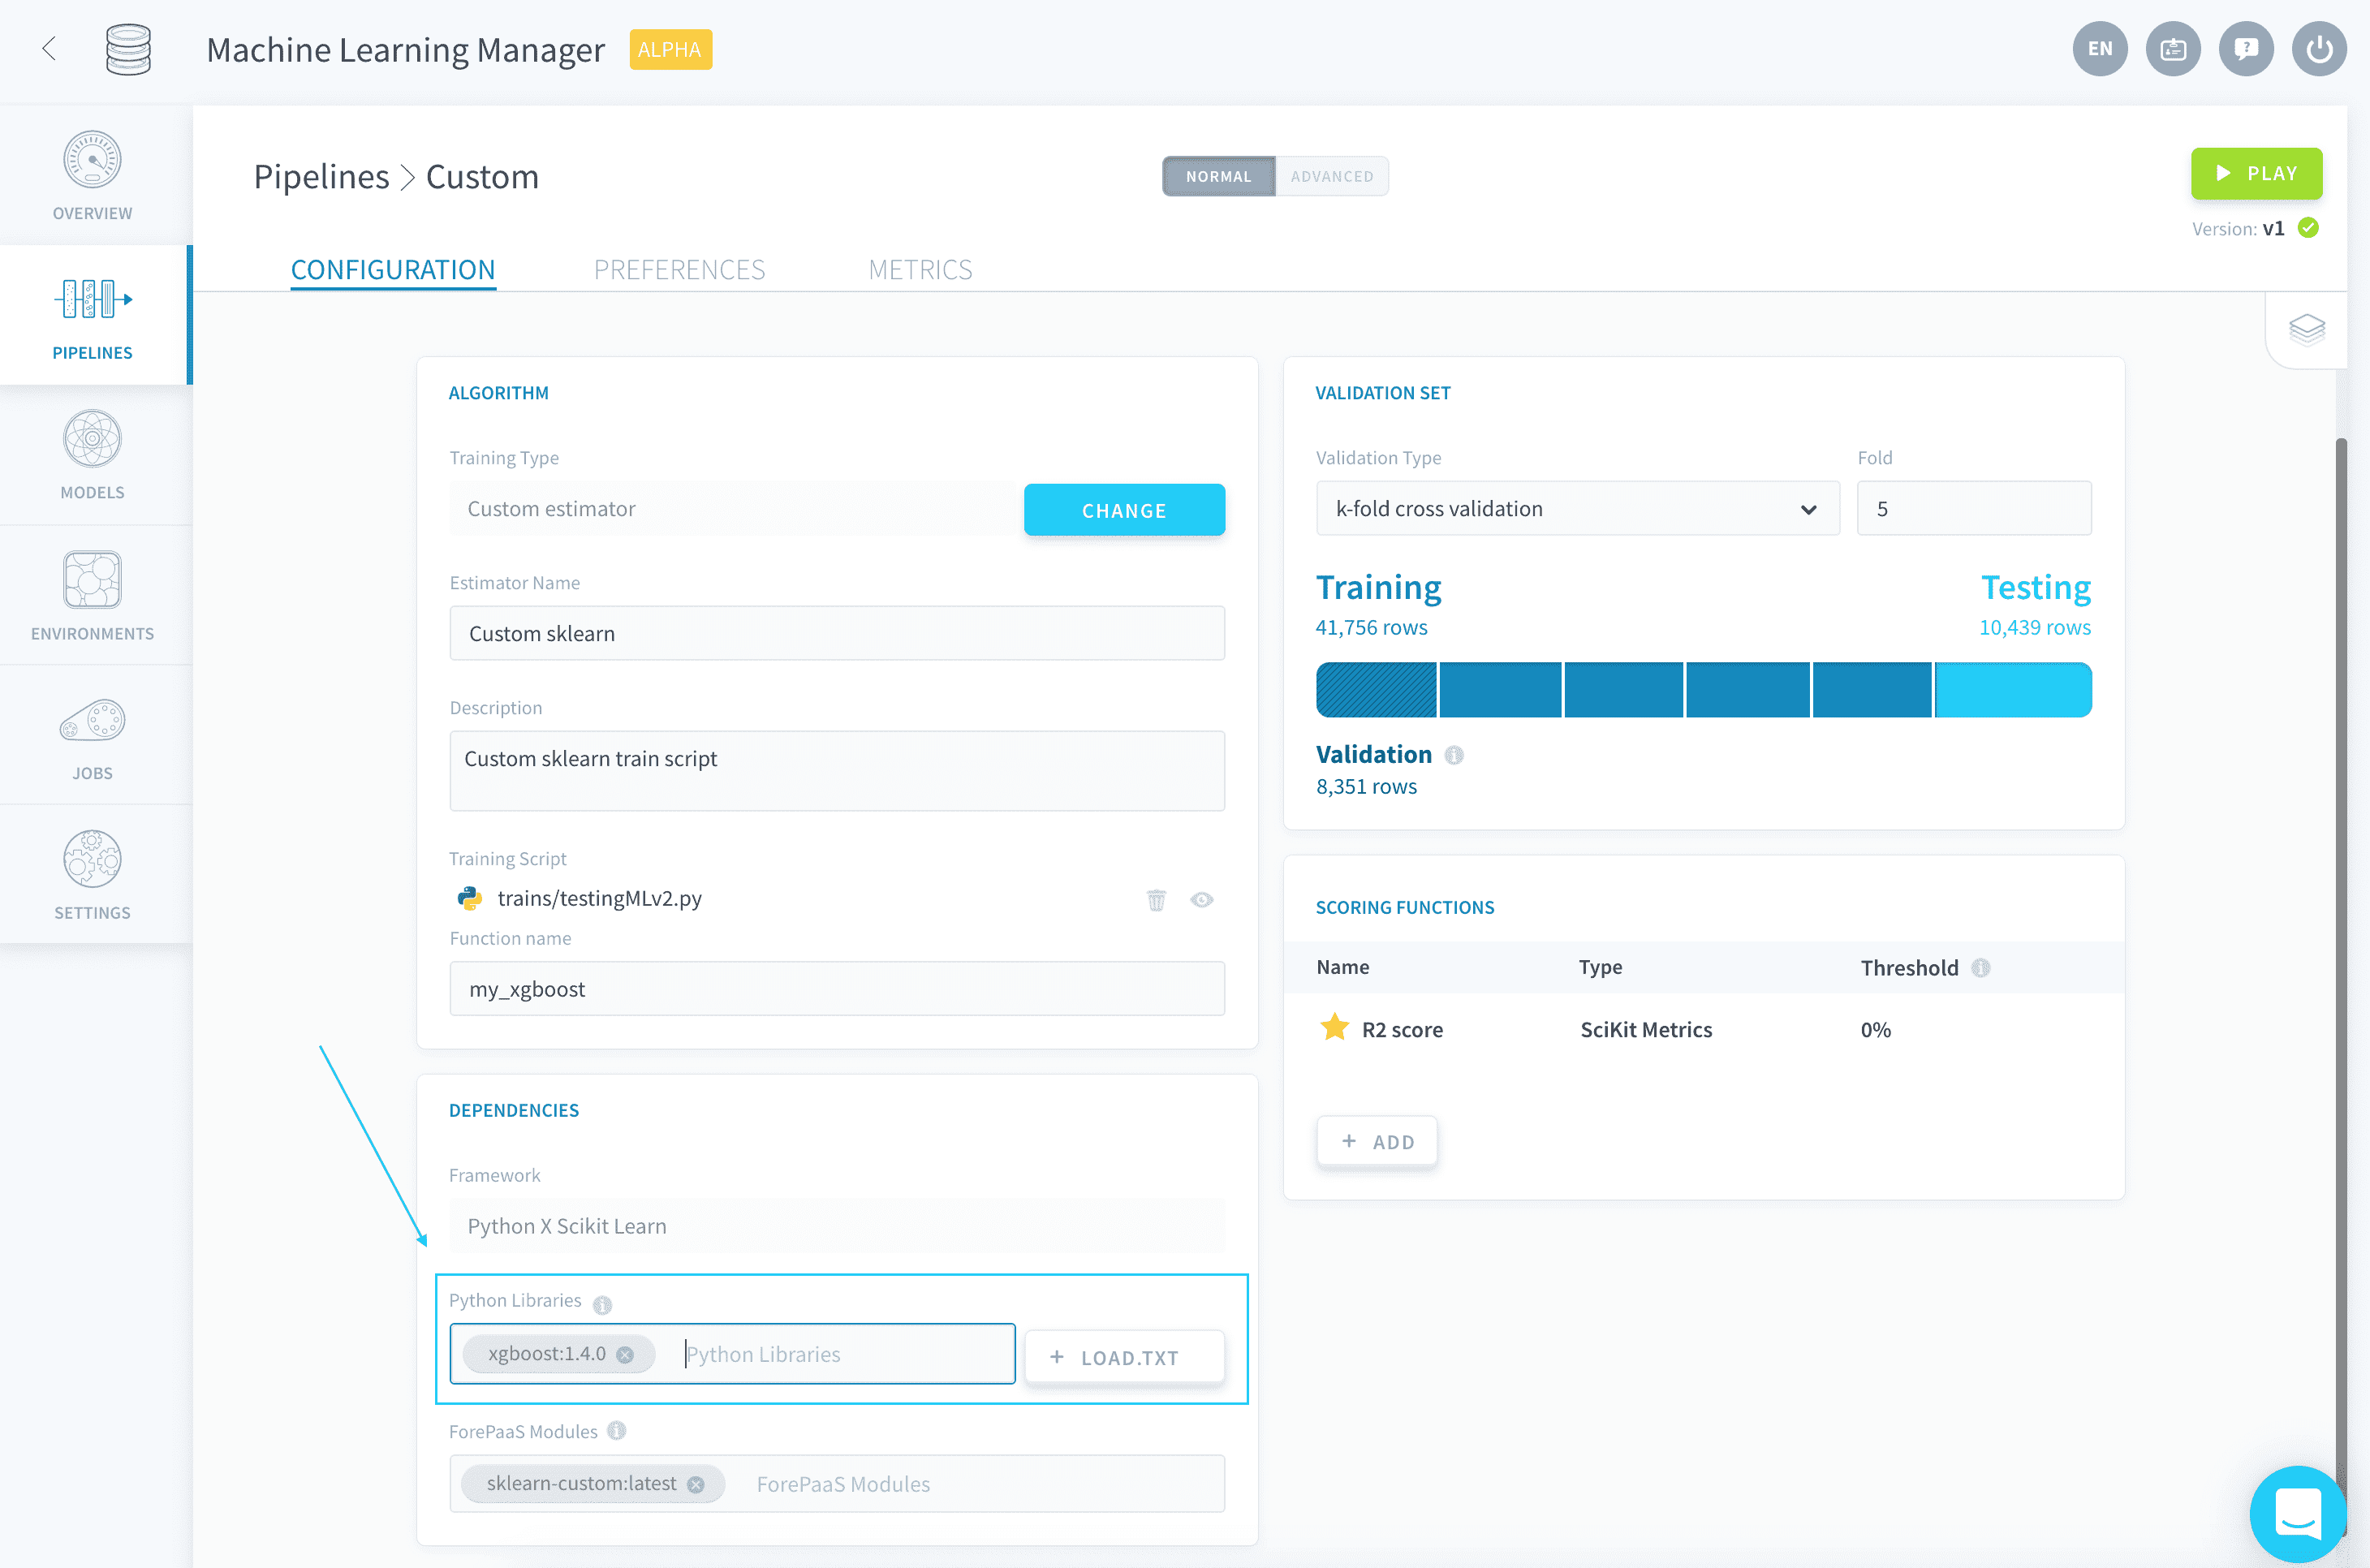The height and width of the screenshot is (1568, 2370).
Task: Open the Models atom icon
Action: pyautogui.click(x=92, y=439)
